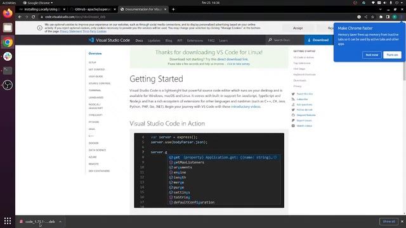Expand the SOURCE CONTROL sidebar section
This screenshot has width=406, height=228.
pos(100,84)
